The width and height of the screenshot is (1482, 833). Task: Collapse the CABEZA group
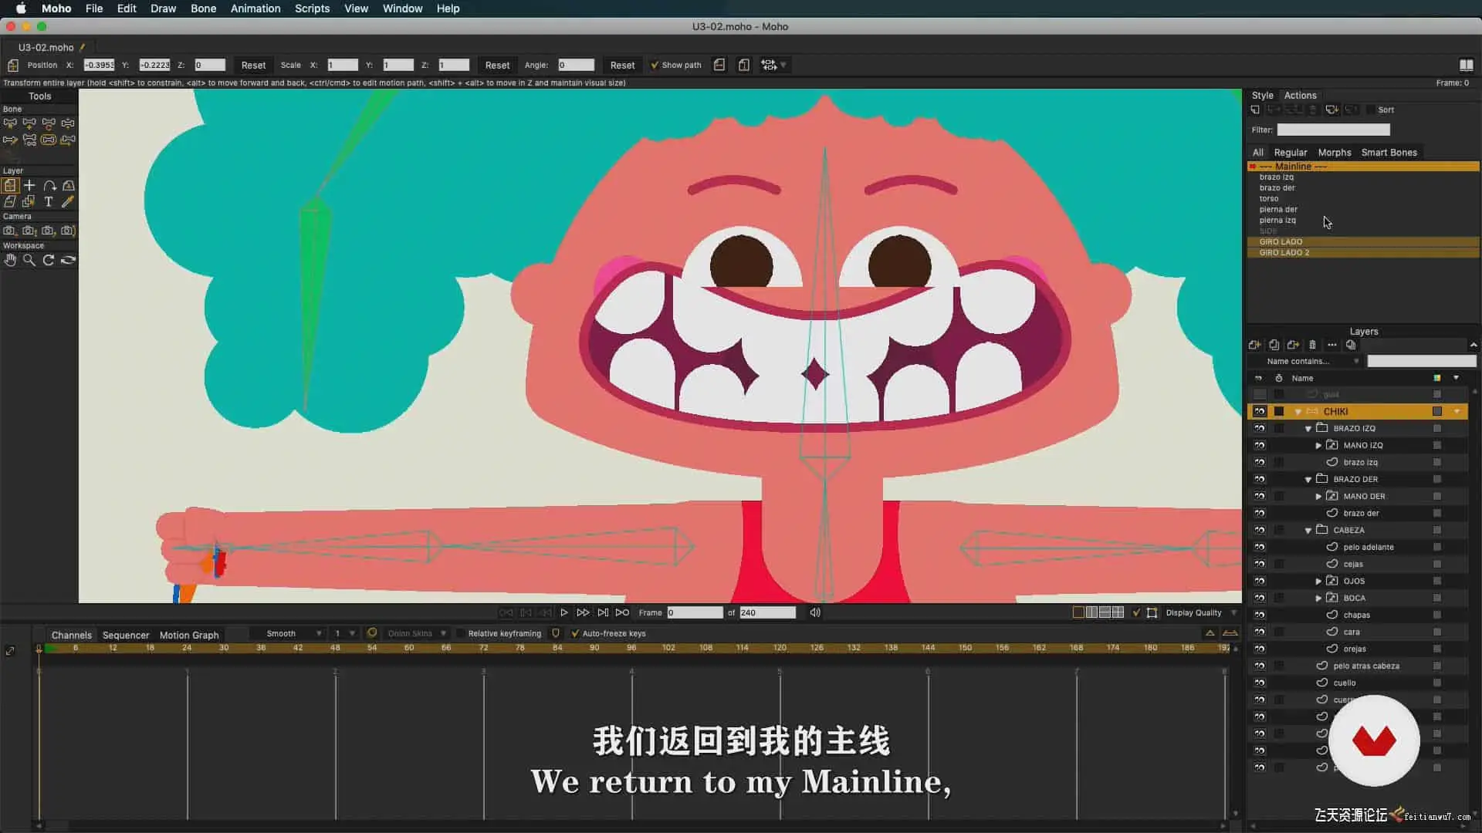pos(1308,531)
